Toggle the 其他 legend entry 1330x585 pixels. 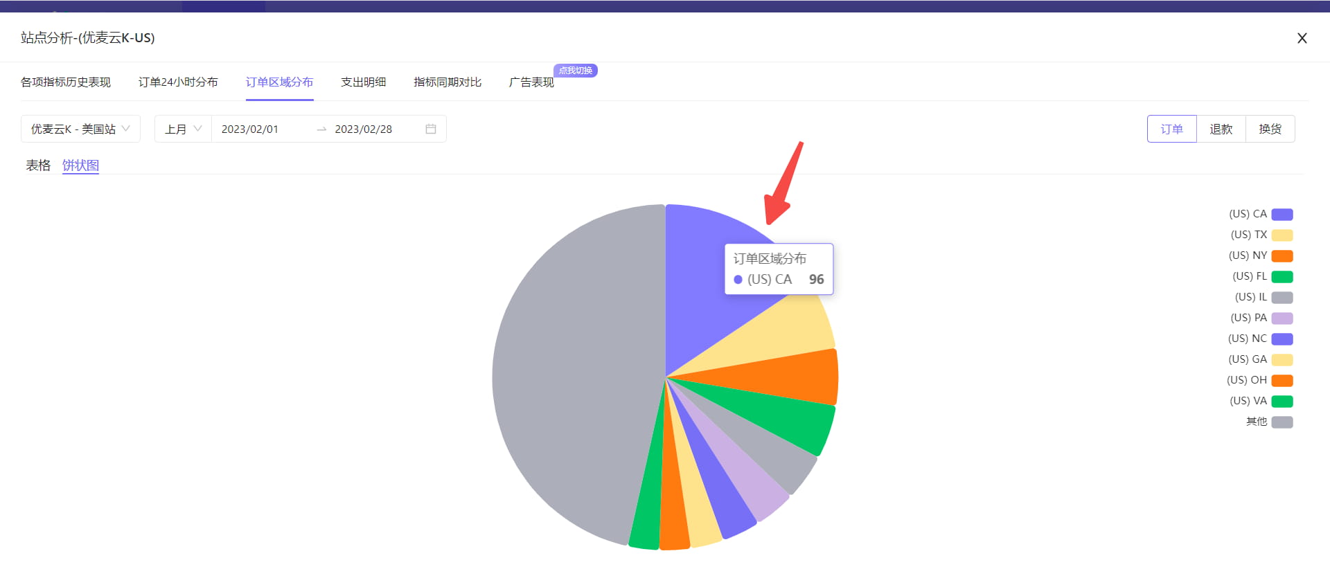coord(1269,422)
